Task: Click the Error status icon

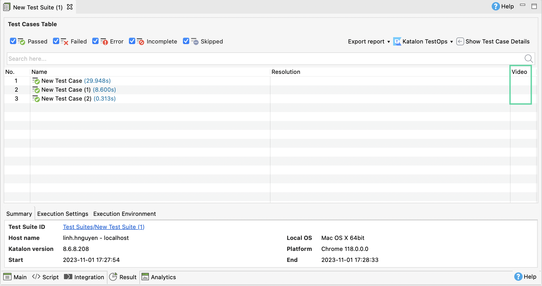Action: coord(103,41)
